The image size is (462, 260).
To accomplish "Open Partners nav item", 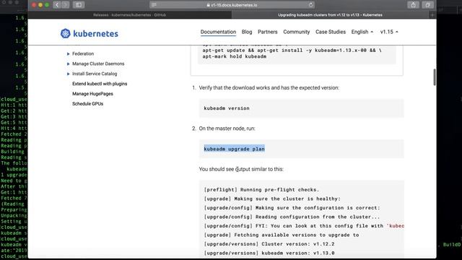I will 268,32.
